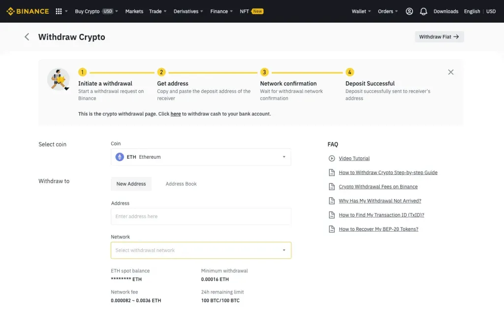
Task: Open the ETH Ethereum coin selector
Action: 201,157
